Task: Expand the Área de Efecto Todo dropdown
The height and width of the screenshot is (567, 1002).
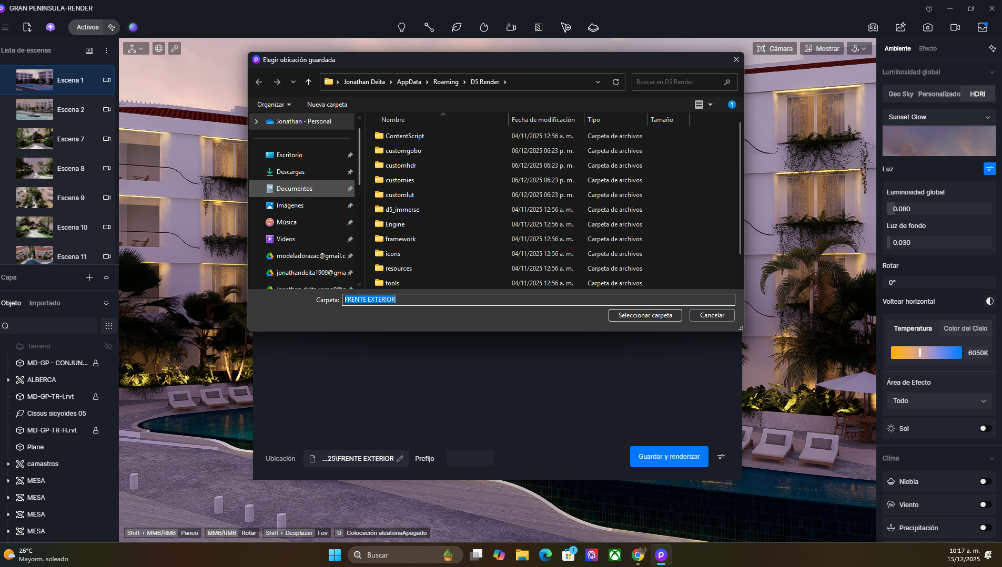Action: [939, 401]
